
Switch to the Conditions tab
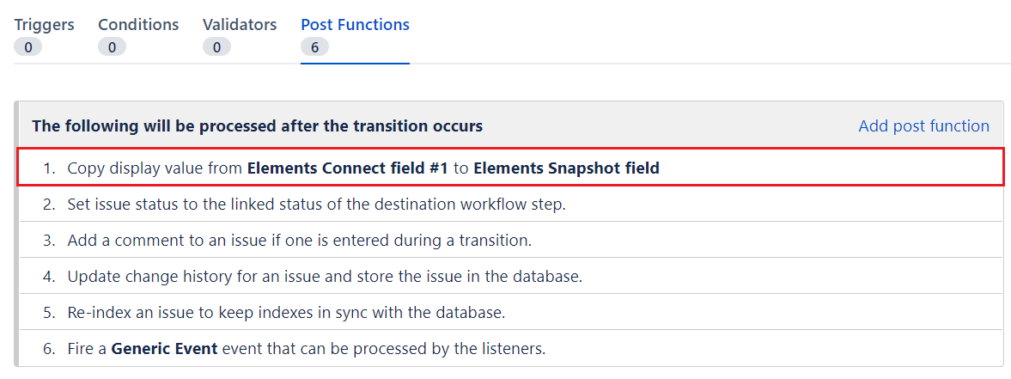pyautogui.click(x=138, y=25)
